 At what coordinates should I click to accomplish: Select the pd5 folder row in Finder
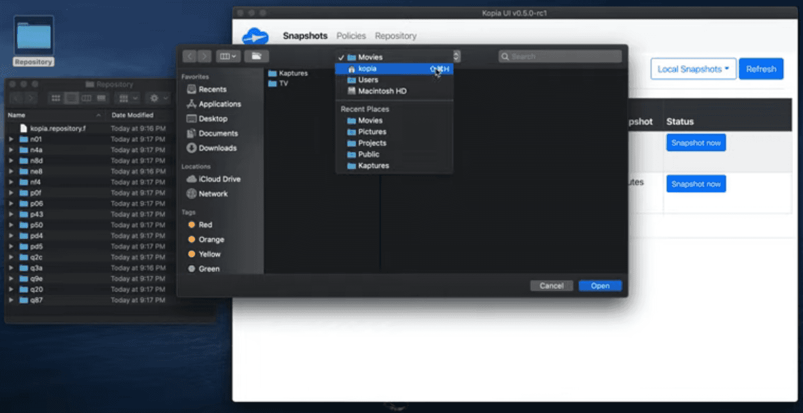(91, 246)
